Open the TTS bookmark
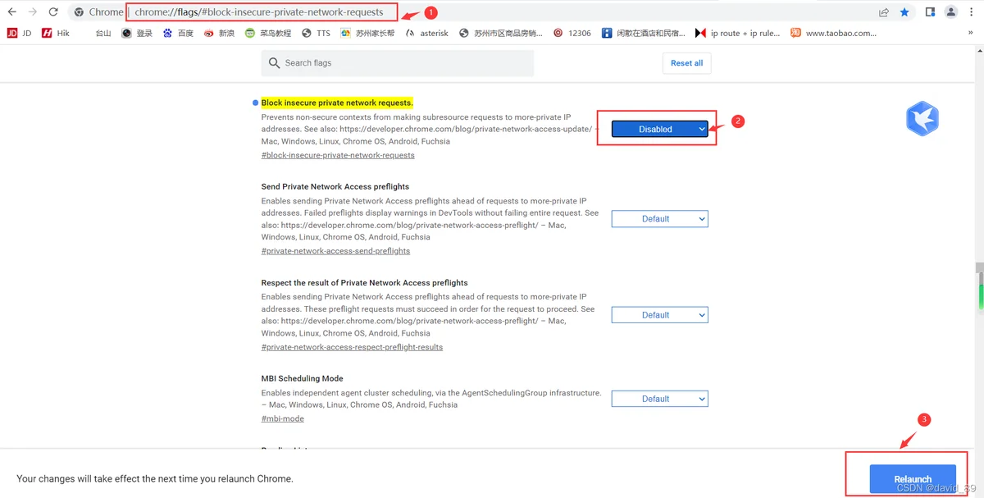Viewport: 984px width, 498px height. tap(316, 33)
